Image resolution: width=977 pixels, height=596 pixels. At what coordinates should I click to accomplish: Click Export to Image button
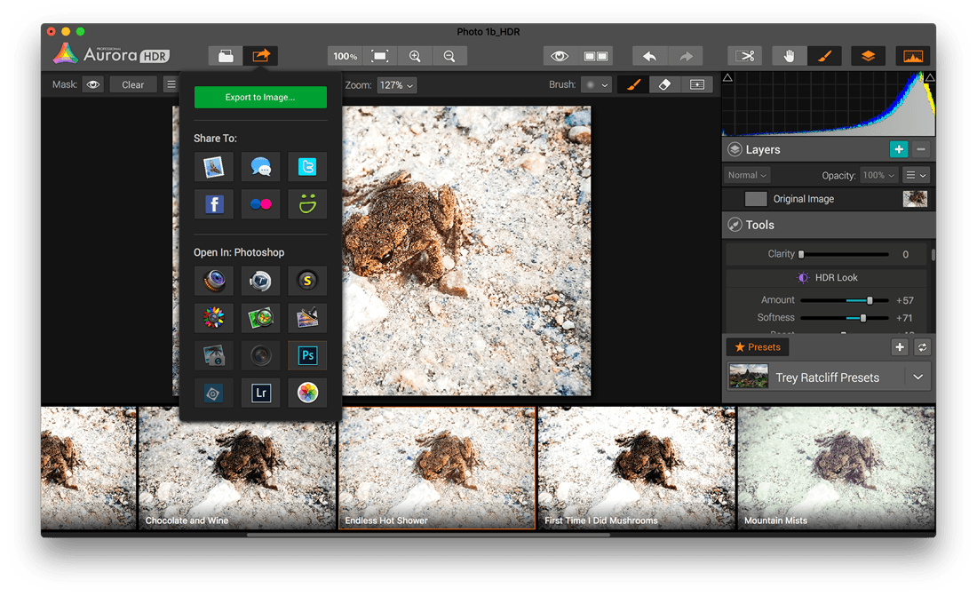pos(260,97)
